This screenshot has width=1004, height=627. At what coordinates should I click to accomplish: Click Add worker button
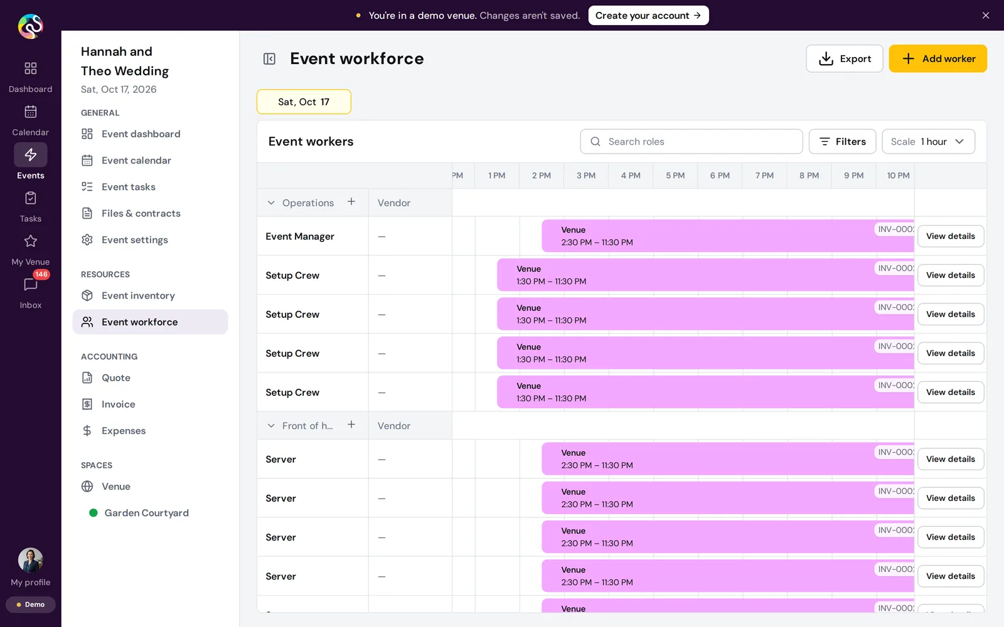pyautogui.click(x=938, y=58)
